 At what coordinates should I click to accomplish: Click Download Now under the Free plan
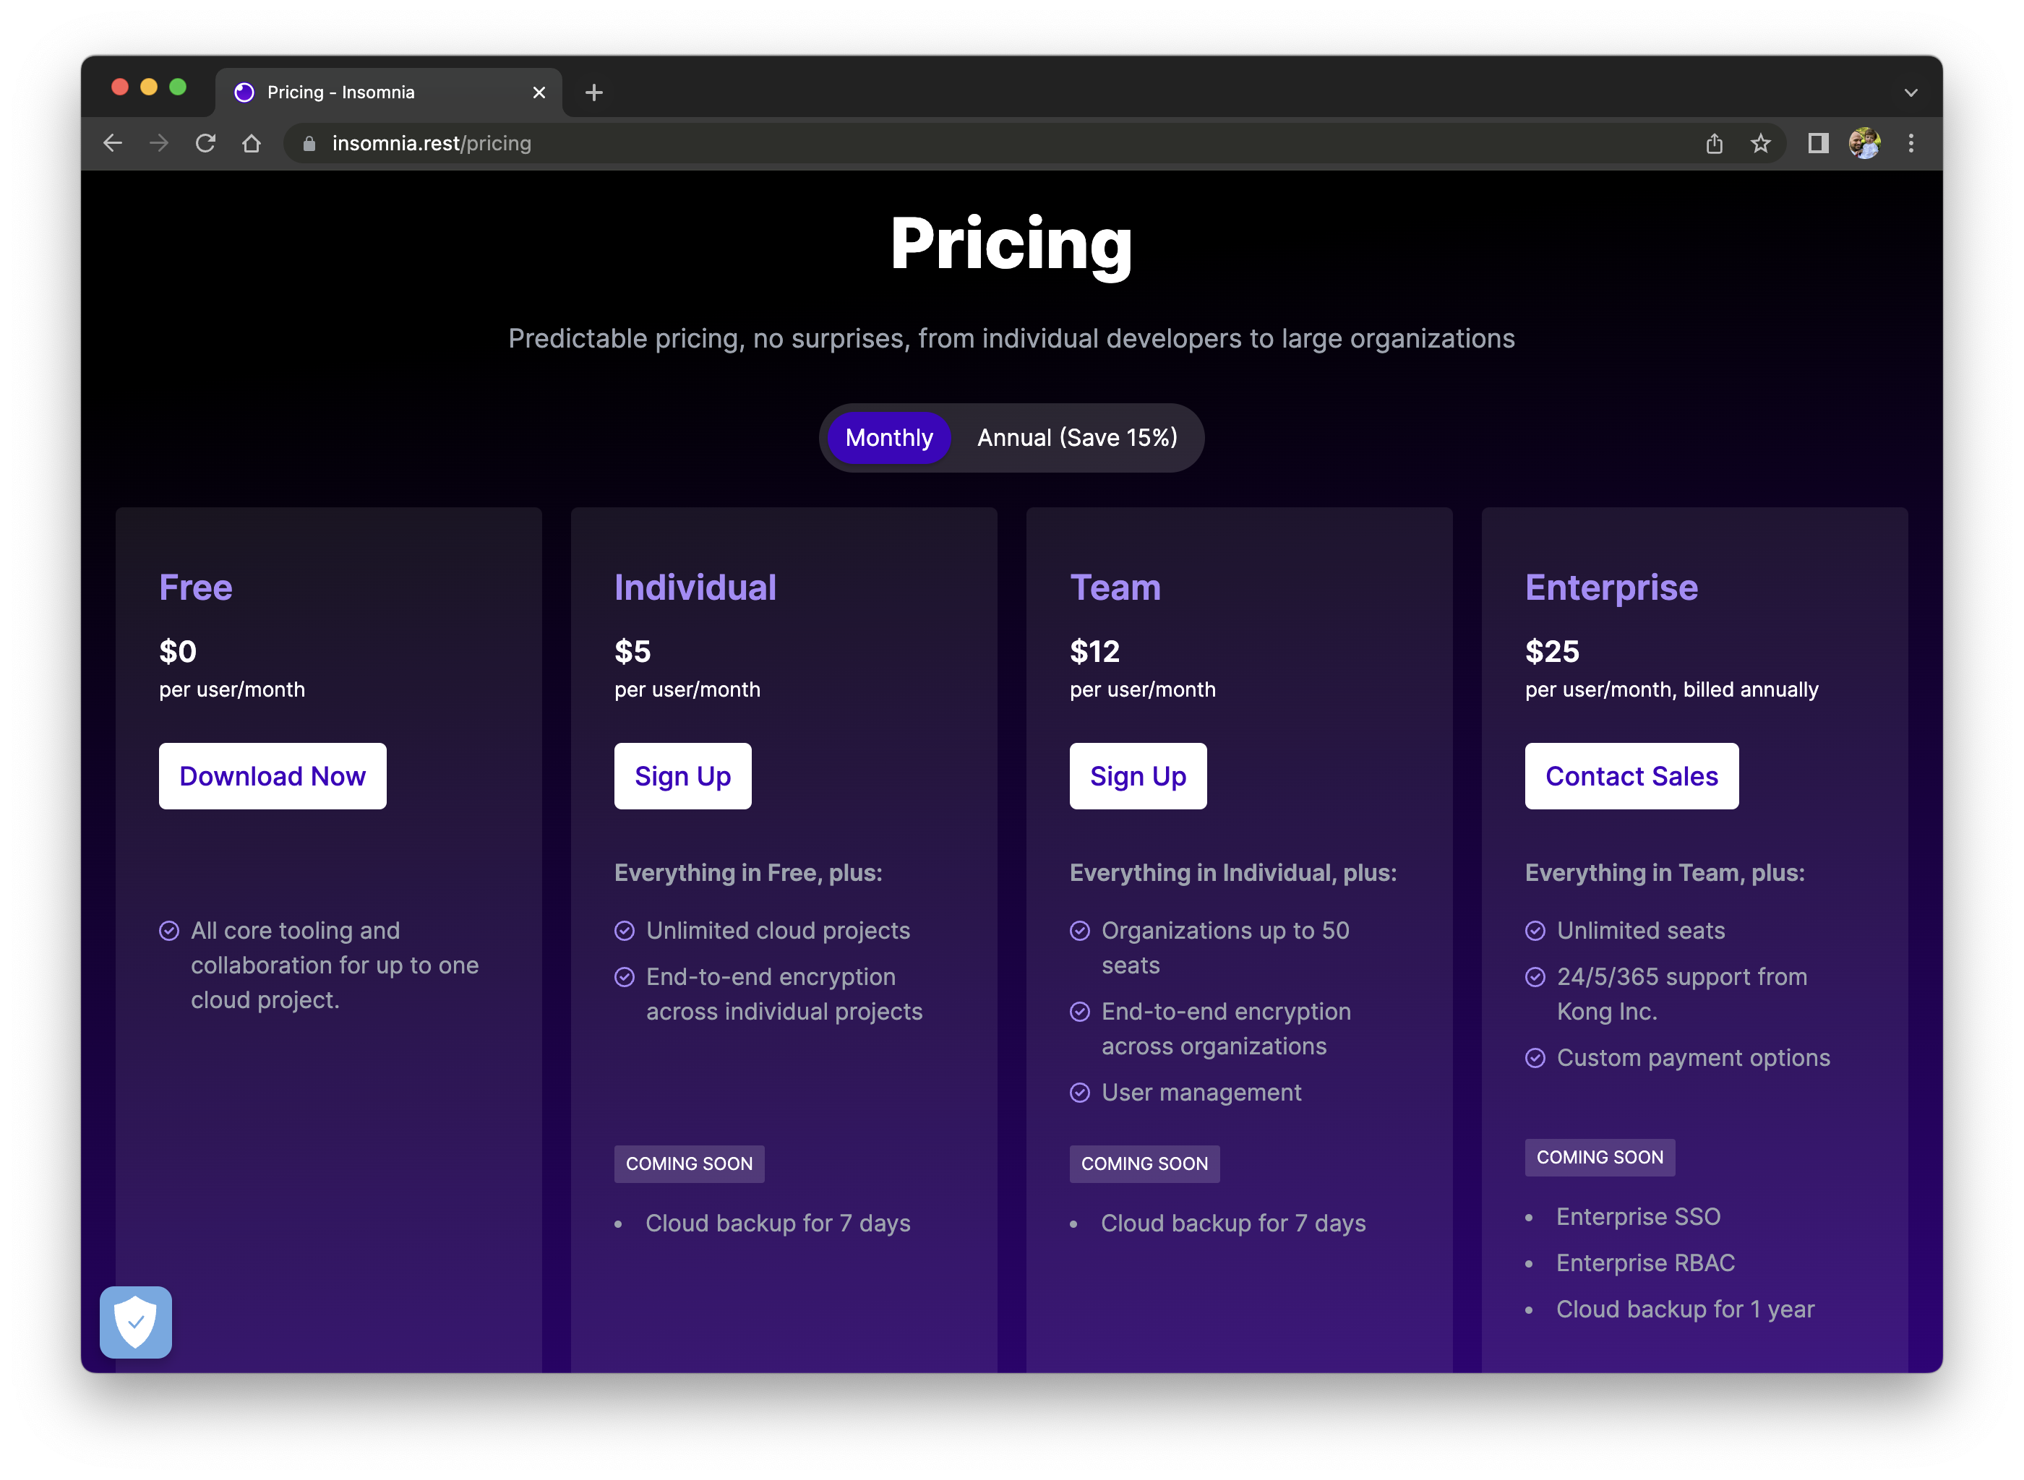click(273, 776)
